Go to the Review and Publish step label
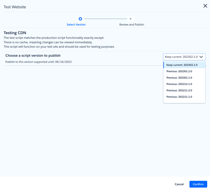This screenshot has width=210, height=191. pyautogui.click(x=132, y=25)
